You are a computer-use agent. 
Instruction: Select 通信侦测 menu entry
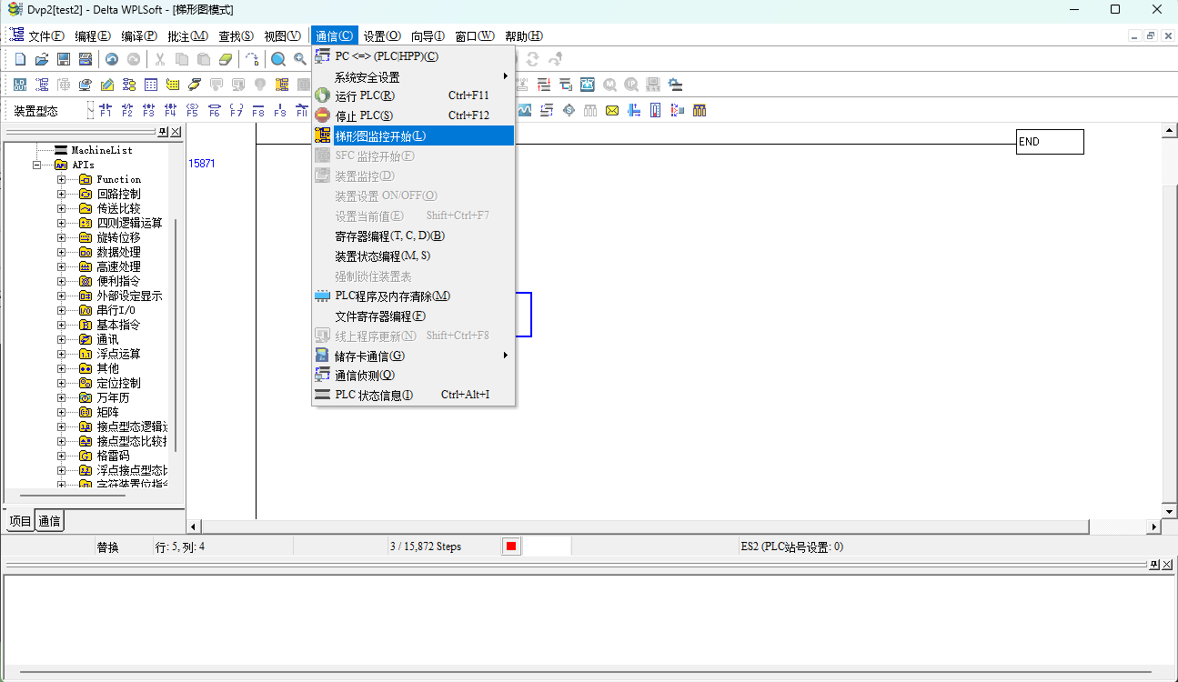point(414,375)
